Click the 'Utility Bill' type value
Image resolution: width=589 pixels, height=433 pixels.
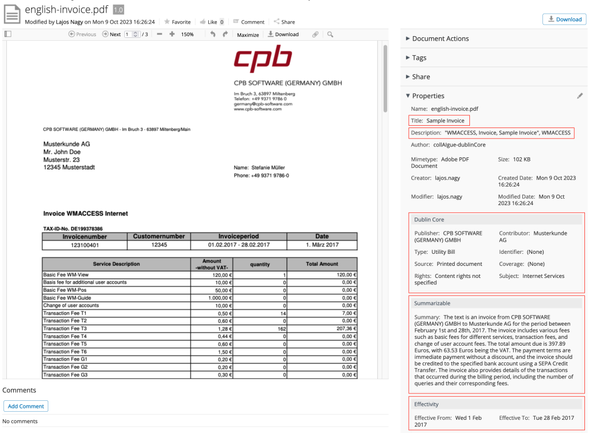coord(443,252)
